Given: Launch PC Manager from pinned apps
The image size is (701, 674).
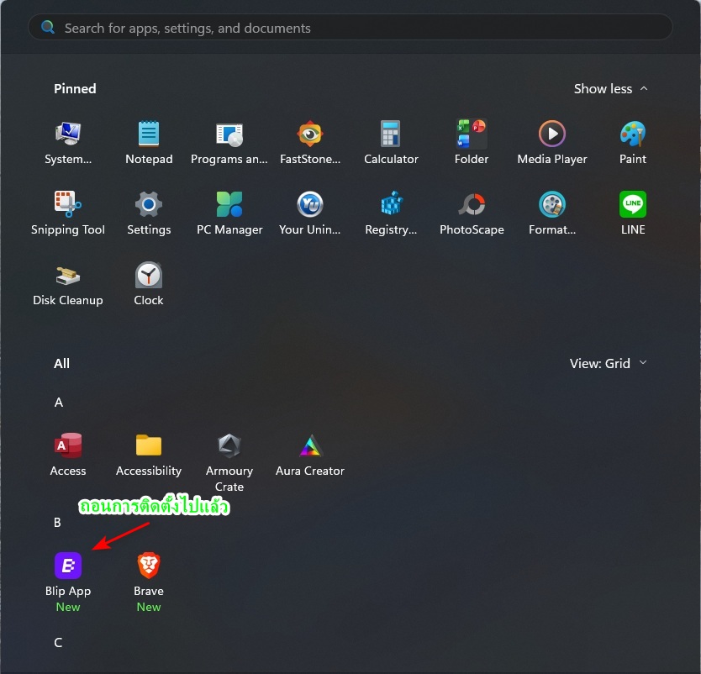Looking at the screenshot, I should [x=229, y=204].
